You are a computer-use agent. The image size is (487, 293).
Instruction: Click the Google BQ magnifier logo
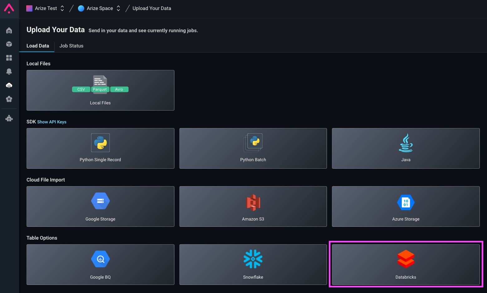100,259
